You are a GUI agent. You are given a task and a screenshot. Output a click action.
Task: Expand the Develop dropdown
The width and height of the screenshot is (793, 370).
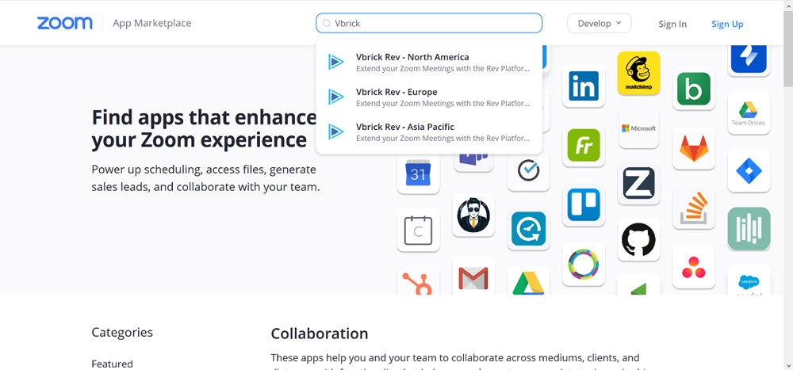click(600, 23)
